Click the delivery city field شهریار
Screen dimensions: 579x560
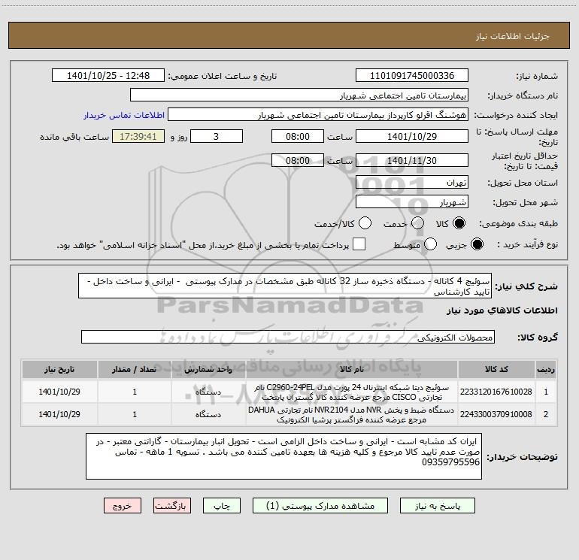(412, 202)
